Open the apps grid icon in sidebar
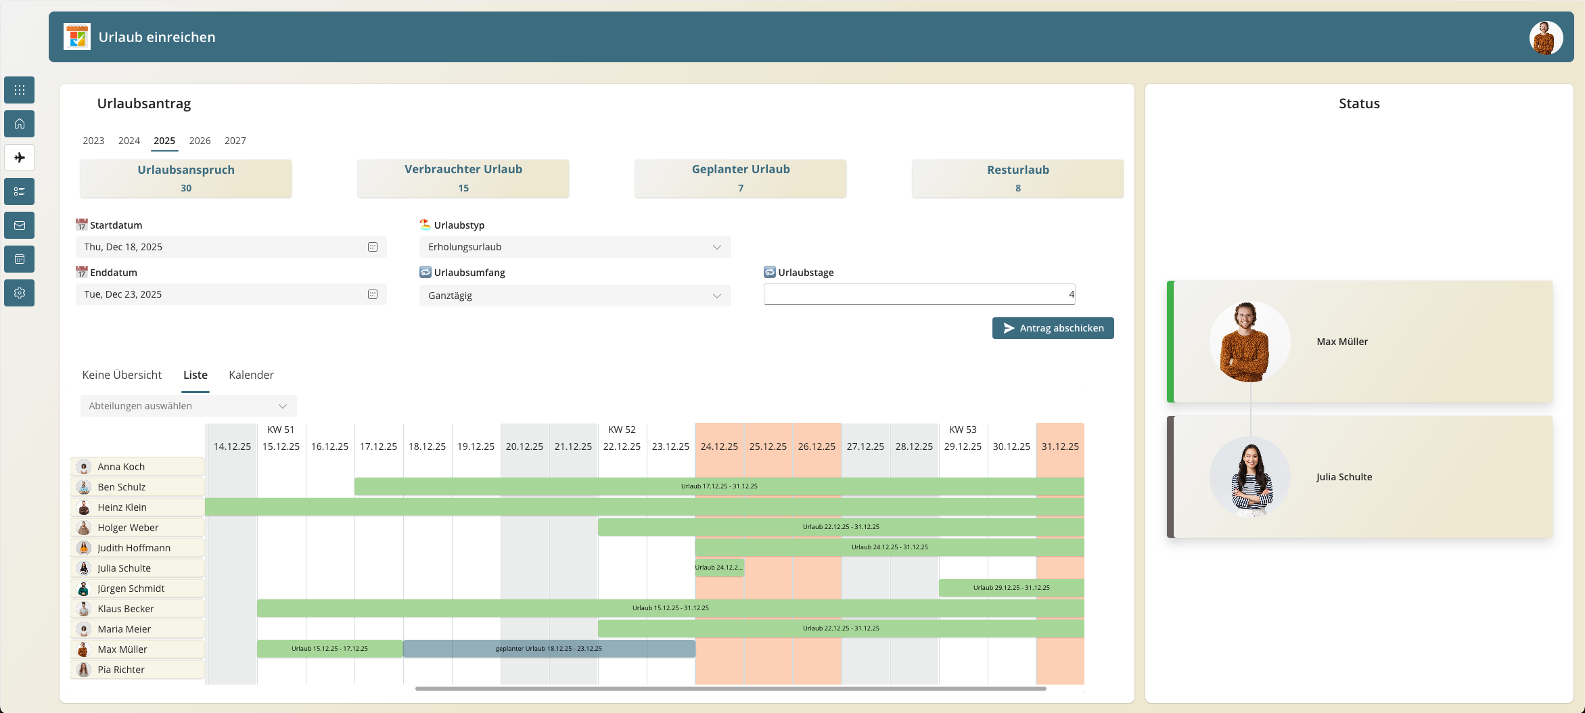This screenshot has height=713, width=1585. (x=19, y=90)
